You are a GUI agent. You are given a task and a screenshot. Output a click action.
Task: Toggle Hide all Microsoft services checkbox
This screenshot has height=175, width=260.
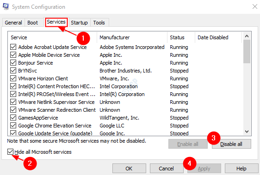pos(10,151)
